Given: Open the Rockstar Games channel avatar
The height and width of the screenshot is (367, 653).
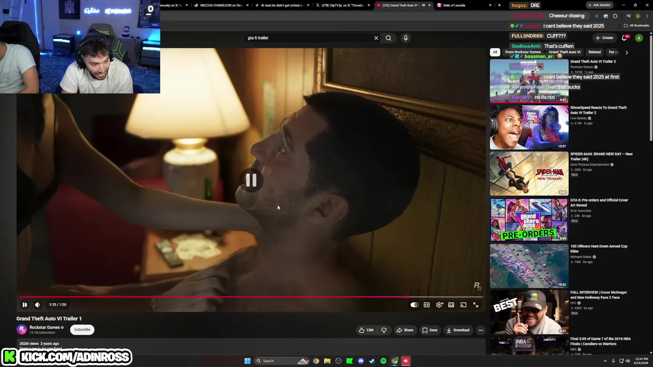Looking at the screenshot, I should [21, 329].
